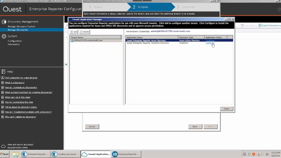The width and height of the screenshot is (281, 158).
Task: Click the Discovery Management section icon
Action: 4,22
